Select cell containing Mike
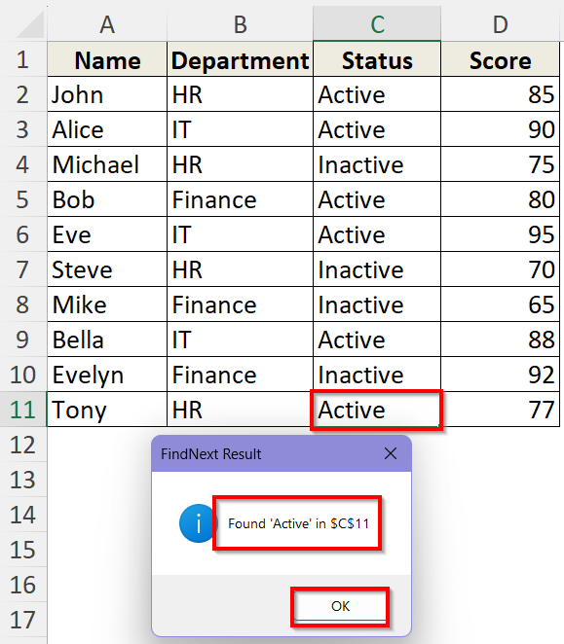The height and width of the screenshot is (644, 564). (x=107, y=304)
